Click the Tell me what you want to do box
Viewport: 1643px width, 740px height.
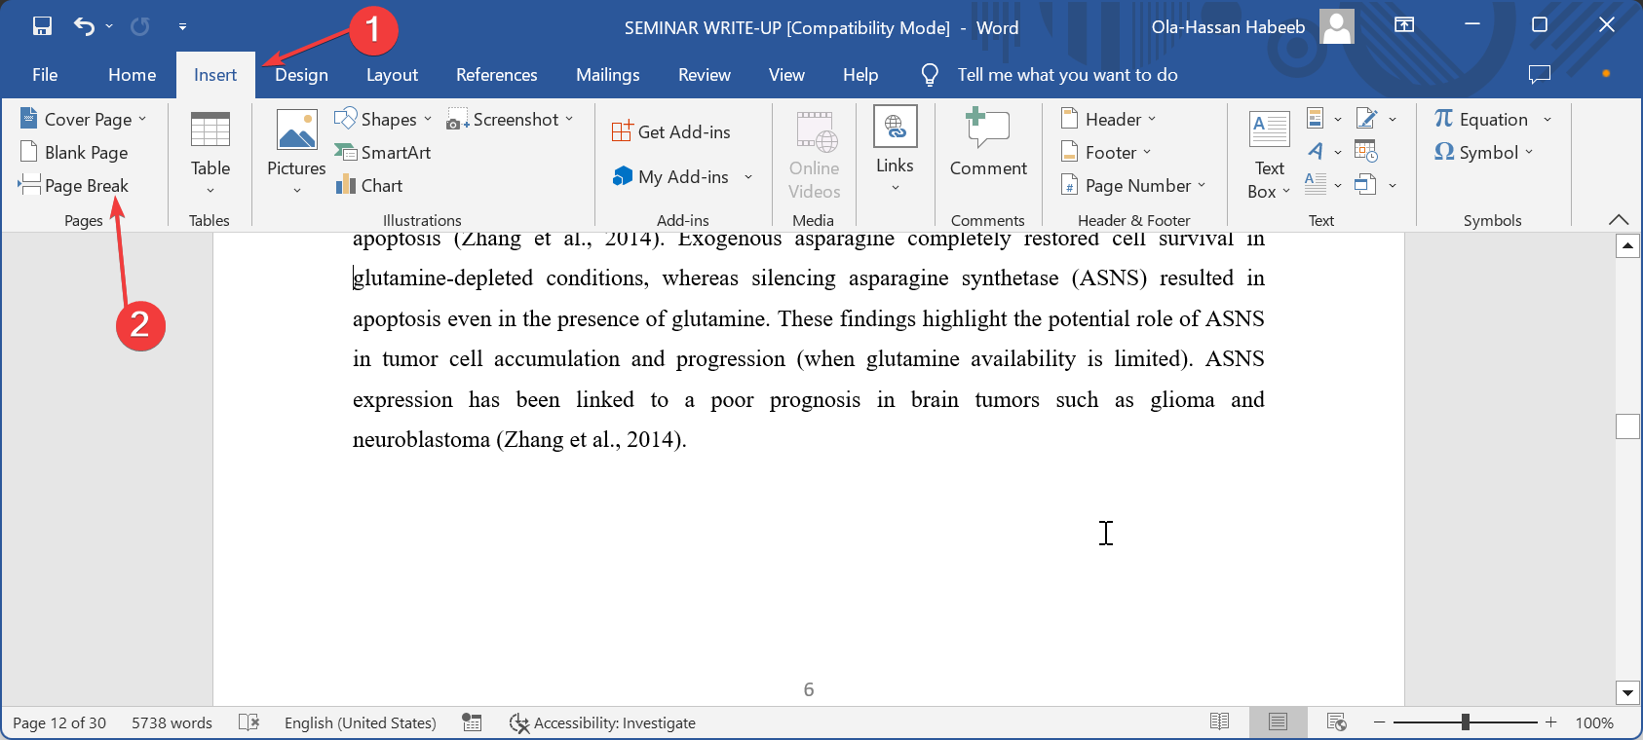coord(1067,75)
